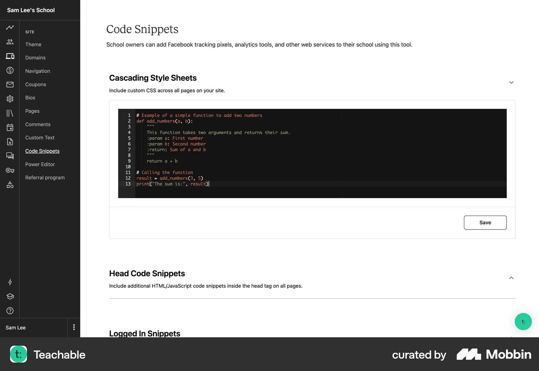Select the key icon in sidebar

pyautogui.click(x=10, y=170)
